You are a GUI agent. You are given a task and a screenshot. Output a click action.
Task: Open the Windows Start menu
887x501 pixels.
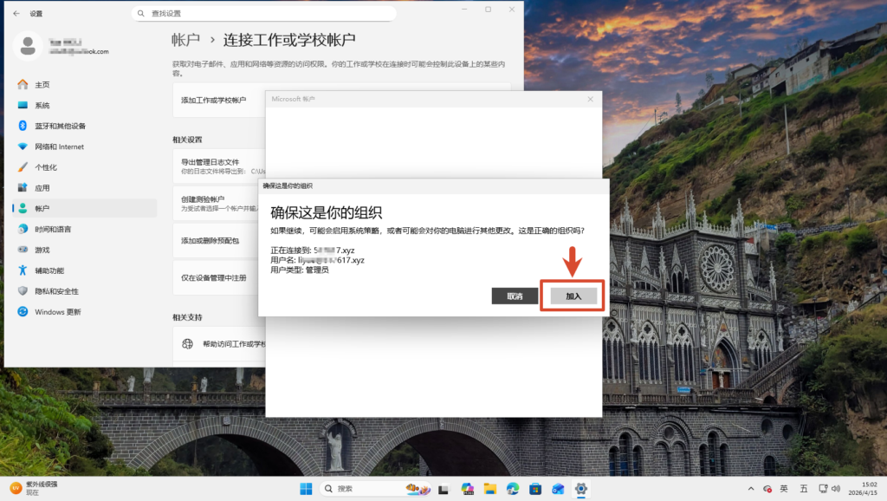[307, 489]
